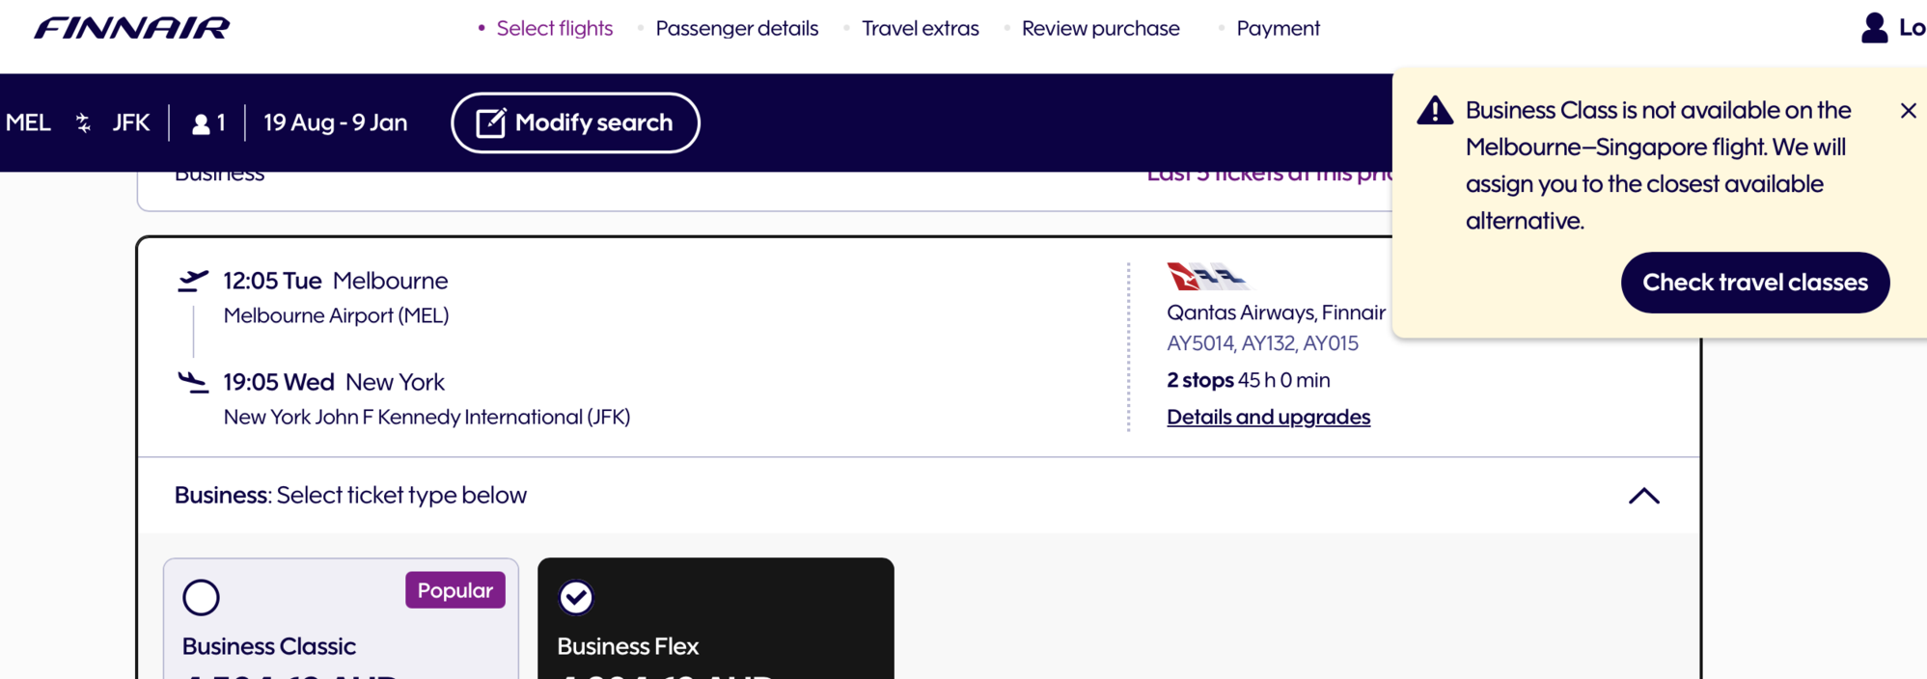Dismiss the Business Class notification with the X
This screenshot has width=1927, height=679.
tap(1908, 110)
